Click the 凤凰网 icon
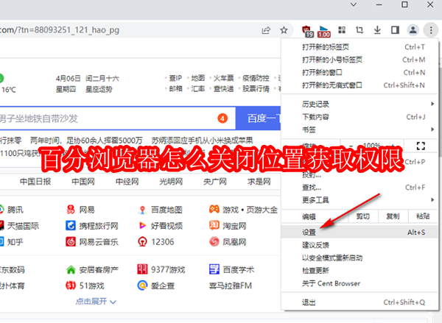The image size is (442, 323). click(214, 241)
